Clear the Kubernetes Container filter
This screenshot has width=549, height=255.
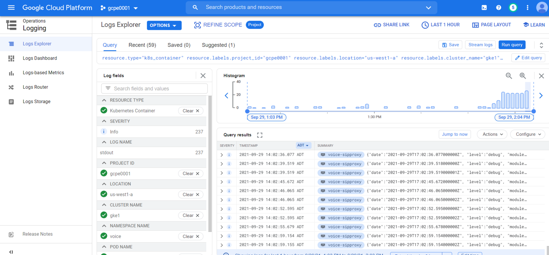[191, 111]
